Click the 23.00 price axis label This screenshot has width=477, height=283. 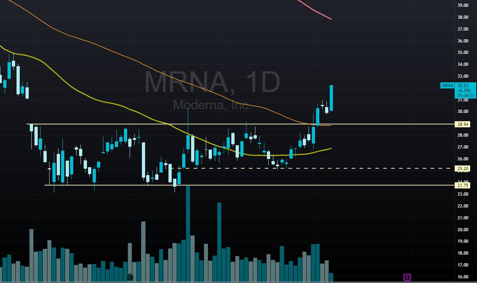(x=463, y=194)
